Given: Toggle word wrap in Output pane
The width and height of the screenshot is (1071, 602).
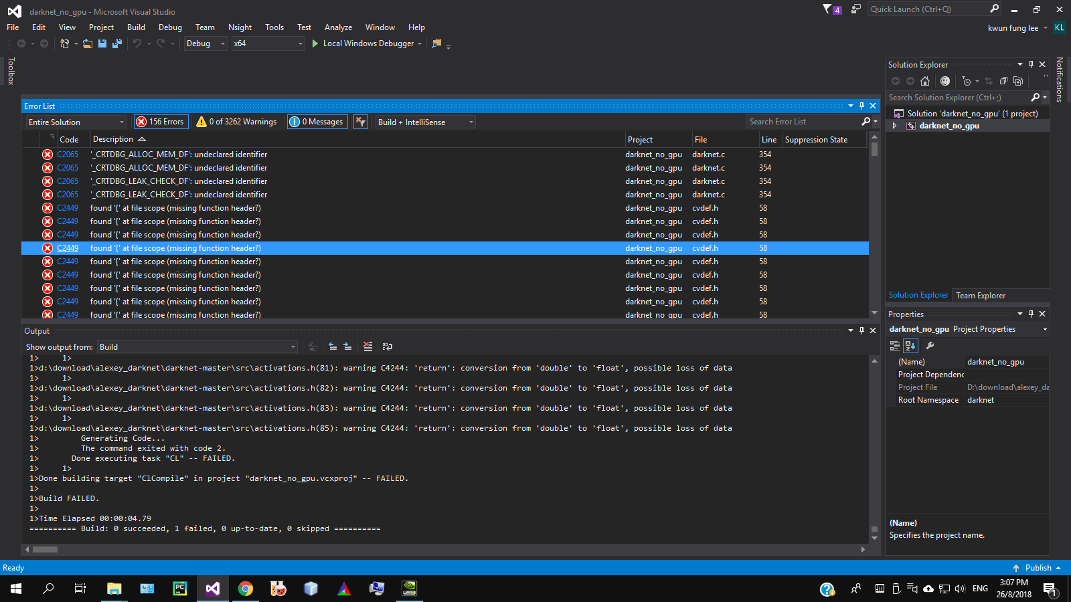Looking at the screenshot, I should [388, 346].
